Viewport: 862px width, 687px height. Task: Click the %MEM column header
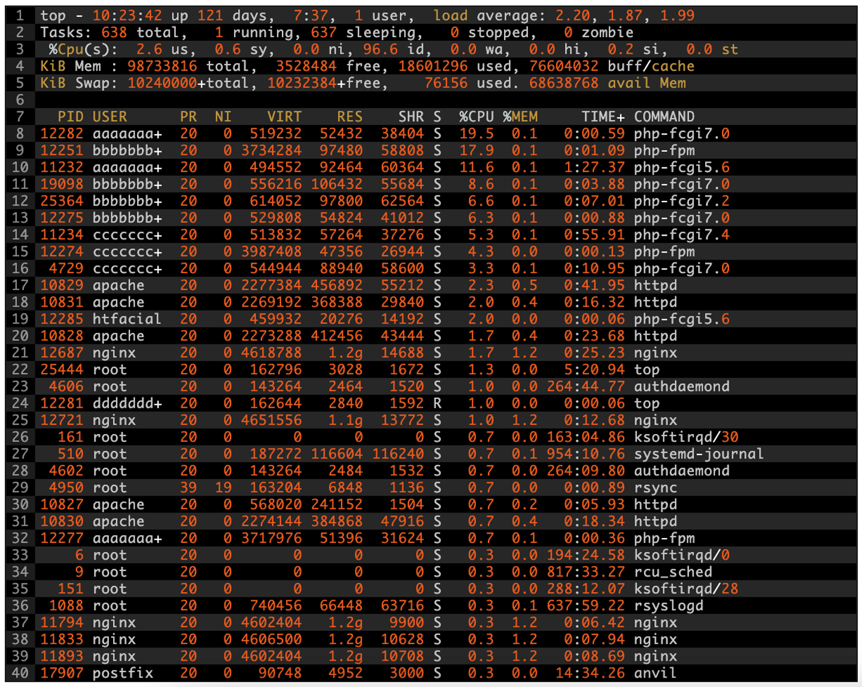520,117
